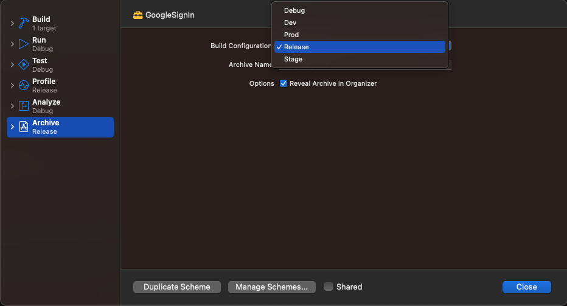Click the Analyze icon in sidebar
The width and height of the screenshot is (567, 306).
pyautogui.click(x=24, y=106)
